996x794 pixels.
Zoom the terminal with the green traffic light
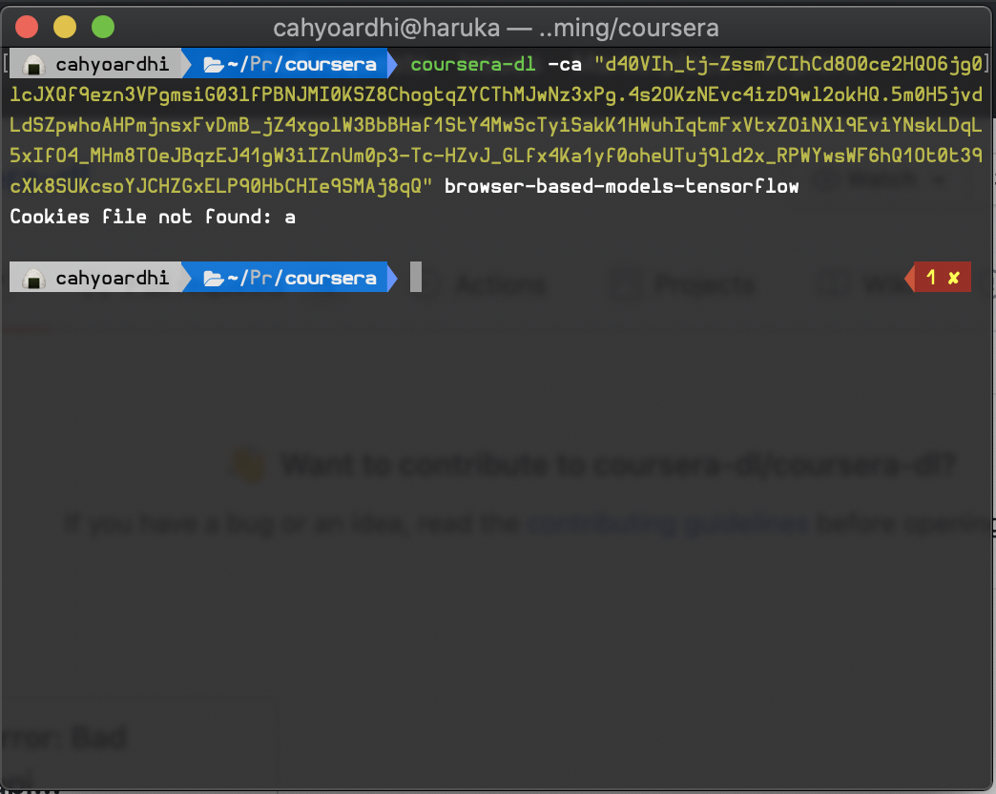point(102,28)
